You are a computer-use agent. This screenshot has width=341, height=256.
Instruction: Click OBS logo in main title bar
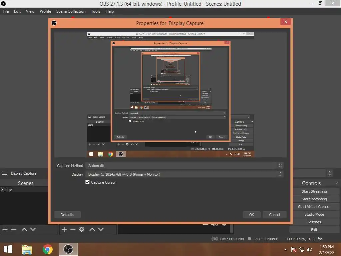(3, 3)
